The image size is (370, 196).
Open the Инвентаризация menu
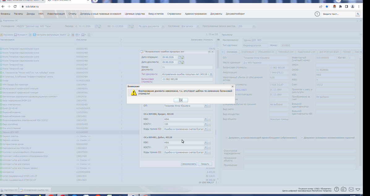click(56, 14)
